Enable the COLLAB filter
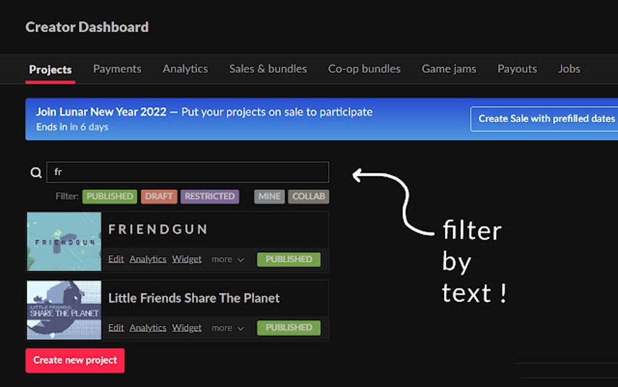618x387 pixels. point(308,197)
